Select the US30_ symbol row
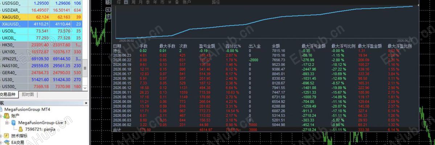The width and height of the screenshot is (435, 145). 42,80
